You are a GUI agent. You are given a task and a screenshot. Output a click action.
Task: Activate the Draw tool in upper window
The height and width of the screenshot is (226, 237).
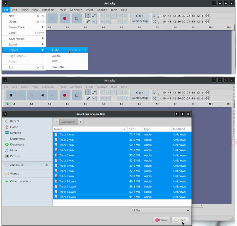point(88,22)
